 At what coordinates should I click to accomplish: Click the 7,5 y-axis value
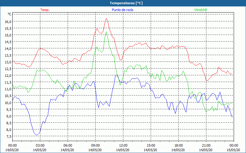click(x=9, y=136)
